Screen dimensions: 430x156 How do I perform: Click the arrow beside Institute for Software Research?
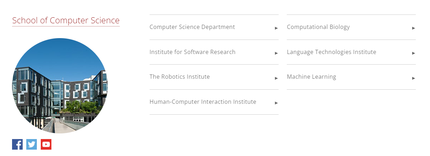coord(277,53)
